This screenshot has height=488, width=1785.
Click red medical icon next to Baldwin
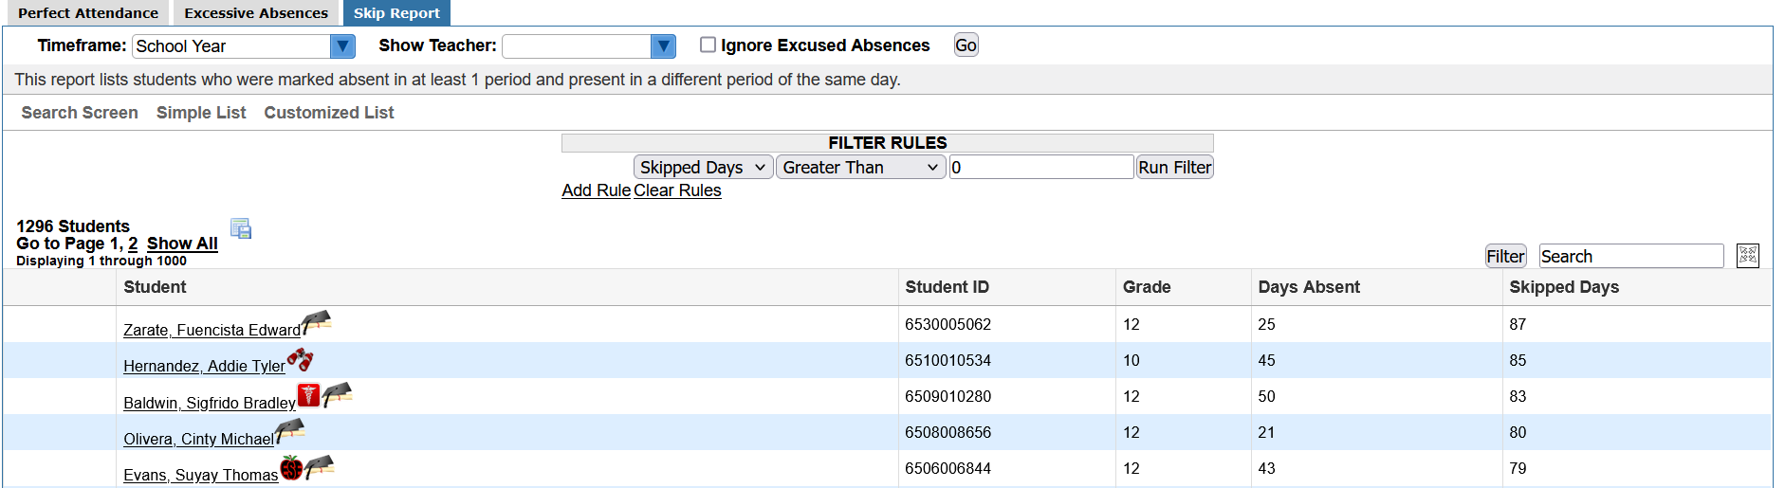click(308, 395)
